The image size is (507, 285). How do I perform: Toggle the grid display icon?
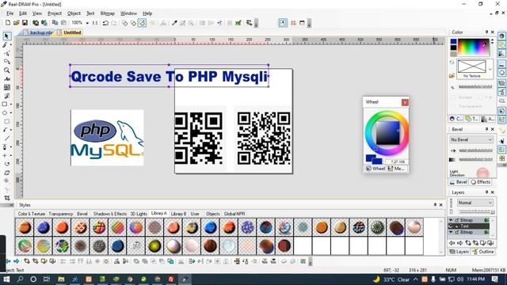point(294,23)
